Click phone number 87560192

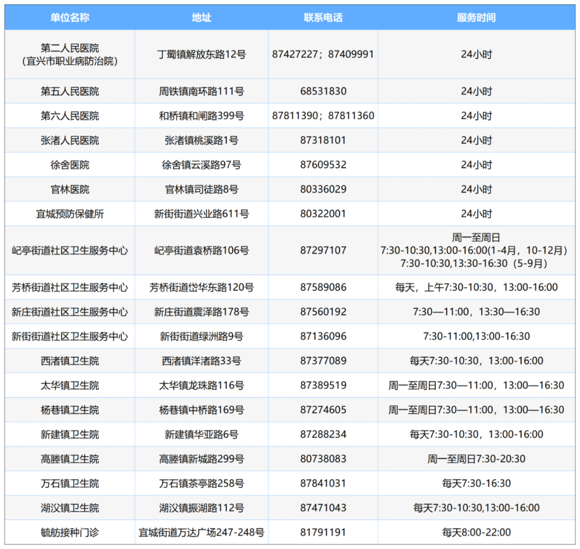tap(323, 312)
